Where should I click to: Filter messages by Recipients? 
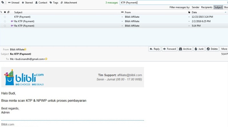pyautogui.click(x=207, y=7)
